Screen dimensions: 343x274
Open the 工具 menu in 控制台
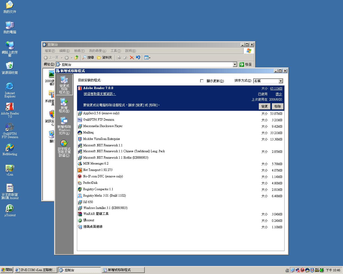tap(116, 51)
